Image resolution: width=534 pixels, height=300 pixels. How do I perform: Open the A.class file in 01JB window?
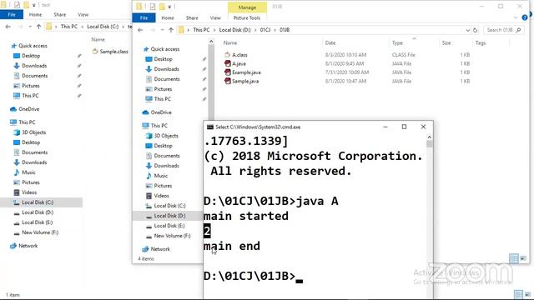click(x=239, y=55)
